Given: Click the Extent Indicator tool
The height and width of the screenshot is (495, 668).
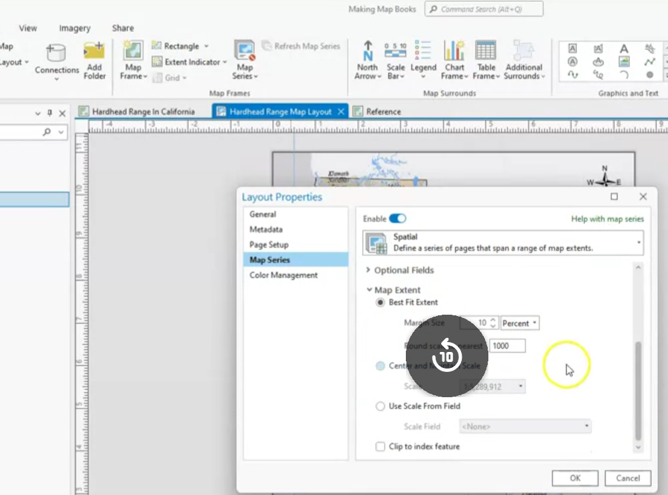Looking at the screenshot, I should [189, 62].
